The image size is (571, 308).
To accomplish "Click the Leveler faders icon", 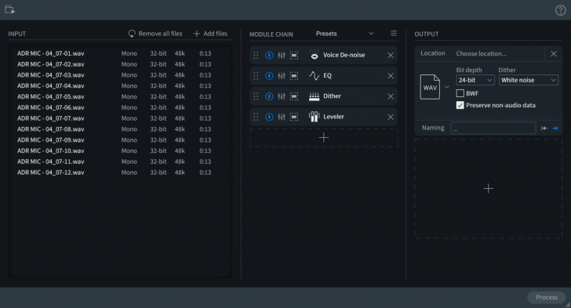I will [314, 117].
